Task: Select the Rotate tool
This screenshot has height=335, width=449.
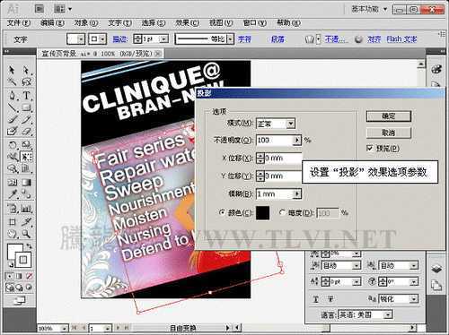Action: point(12,145)
